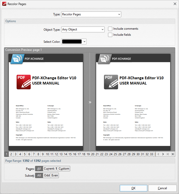The image size is (179, 194).
Task: Expand the Select Color dropdown arrow
Action: tap(84, 42)
